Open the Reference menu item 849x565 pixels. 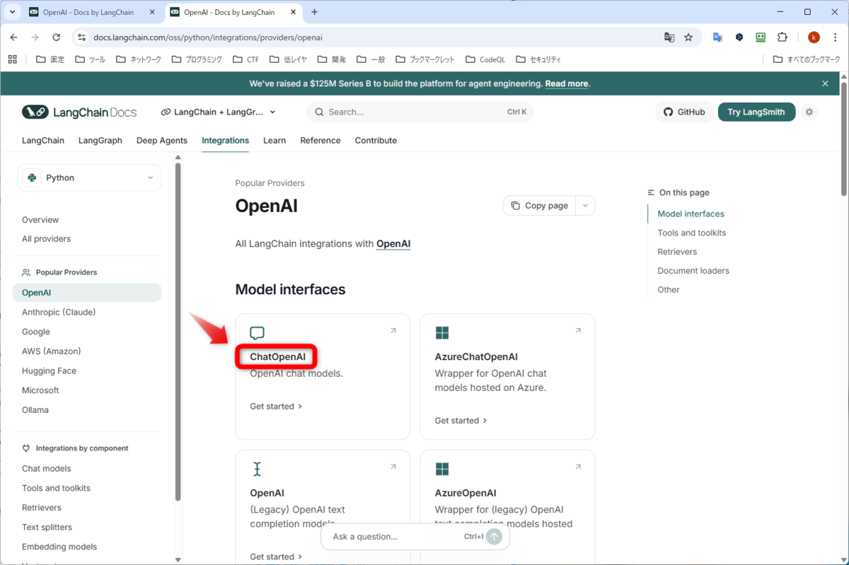[x=320, y=140]
